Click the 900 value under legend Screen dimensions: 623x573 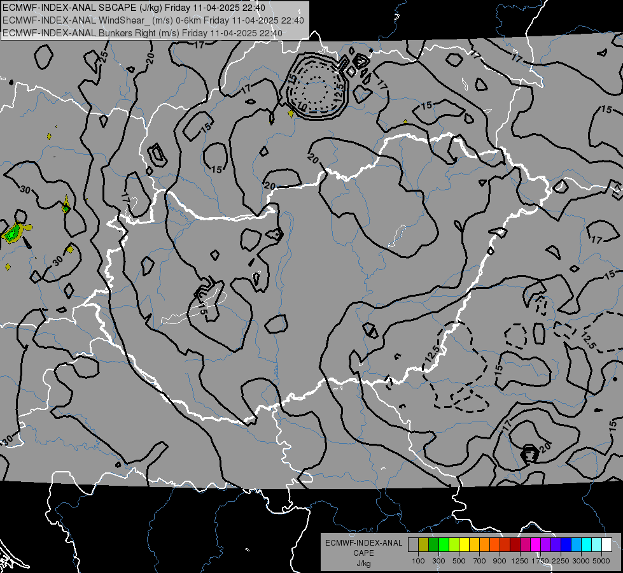(x=500, y=561)
